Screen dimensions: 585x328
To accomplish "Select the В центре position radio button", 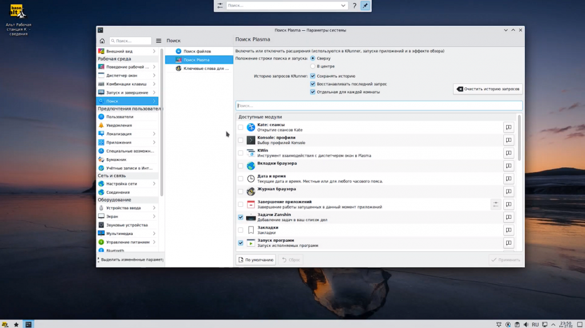I will click(312, 66).
